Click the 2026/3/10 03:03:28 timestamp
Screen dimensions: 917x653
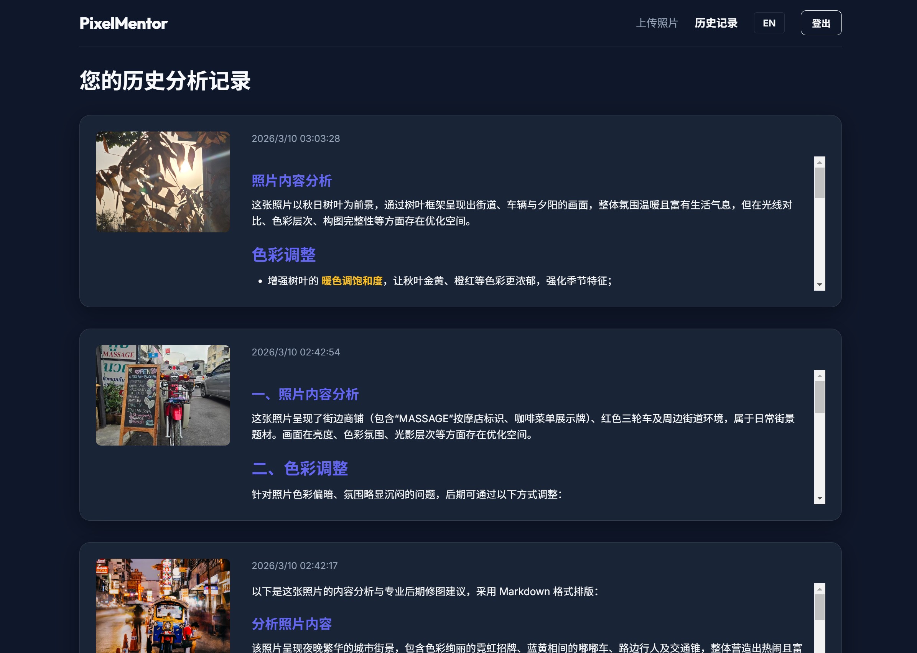[296, 138]
